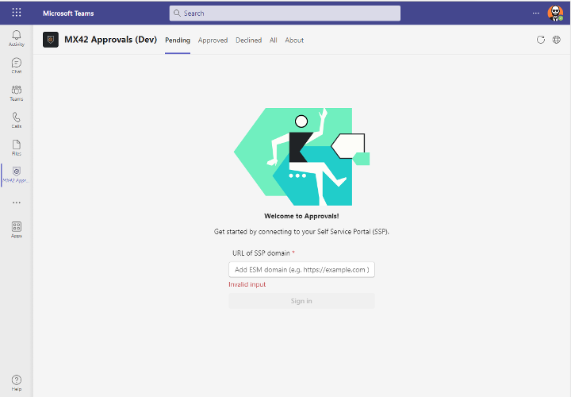Focus the URL of SSP domain field

[301, 270]
